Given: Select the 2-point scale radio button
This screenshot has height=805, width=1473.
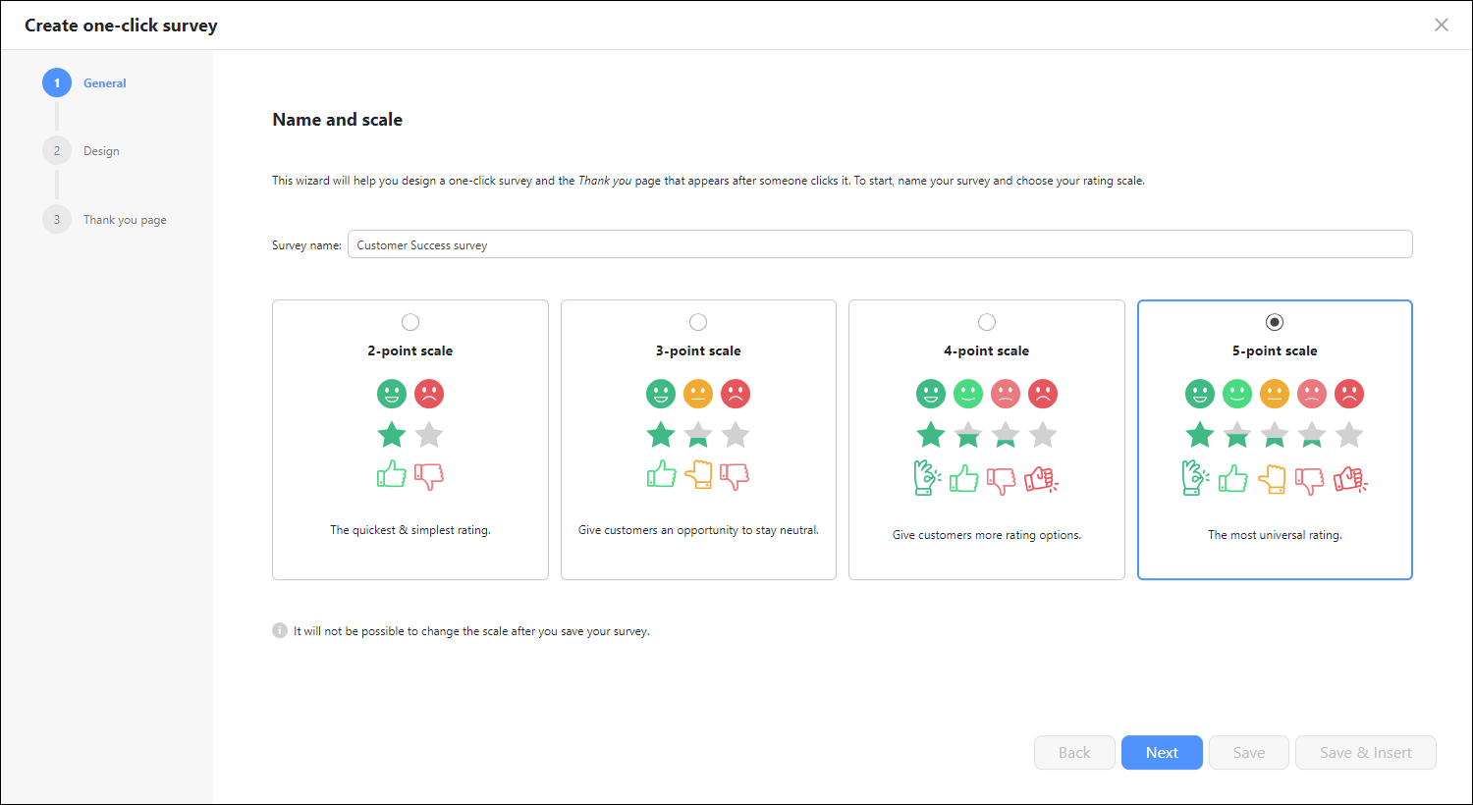Looking at the screenshot, I should point(410,322).
